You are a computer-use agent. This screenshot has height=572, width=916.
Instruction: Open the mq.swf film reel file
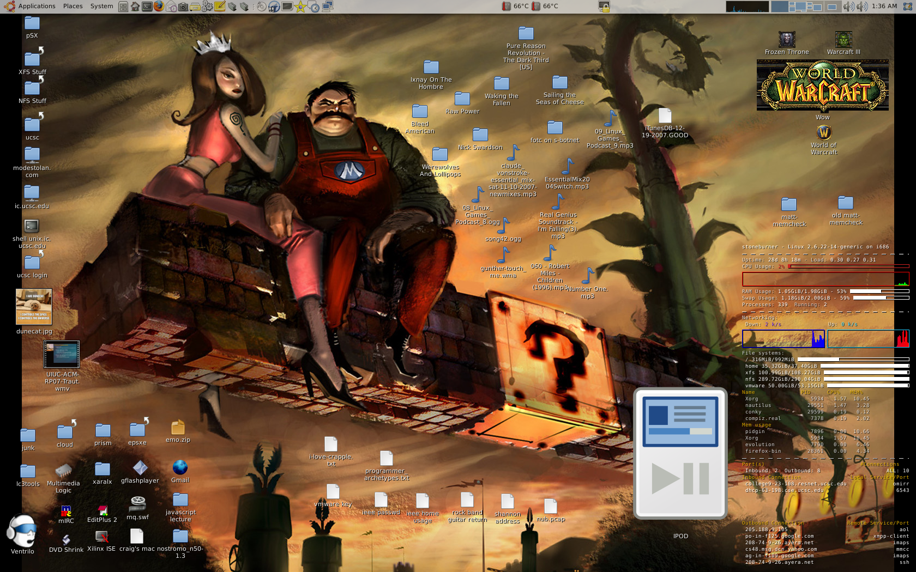pos(137,508)
